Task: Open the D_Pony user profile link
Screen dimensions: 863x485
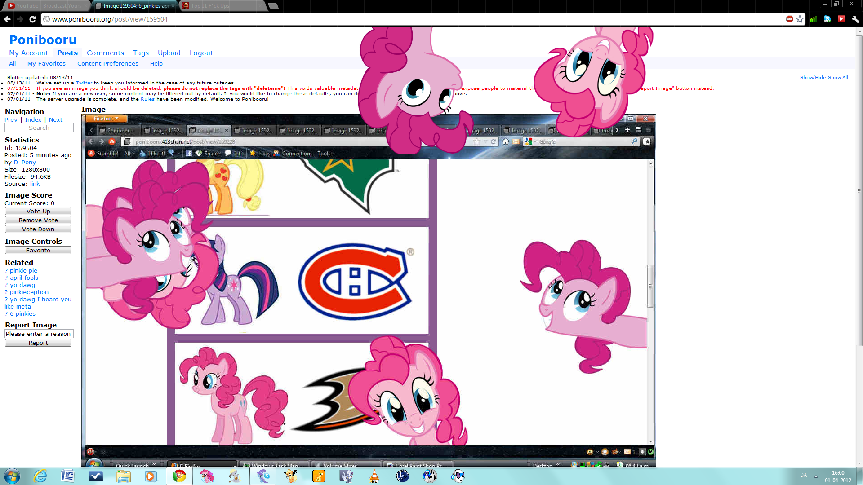Action: pos(25,163)
